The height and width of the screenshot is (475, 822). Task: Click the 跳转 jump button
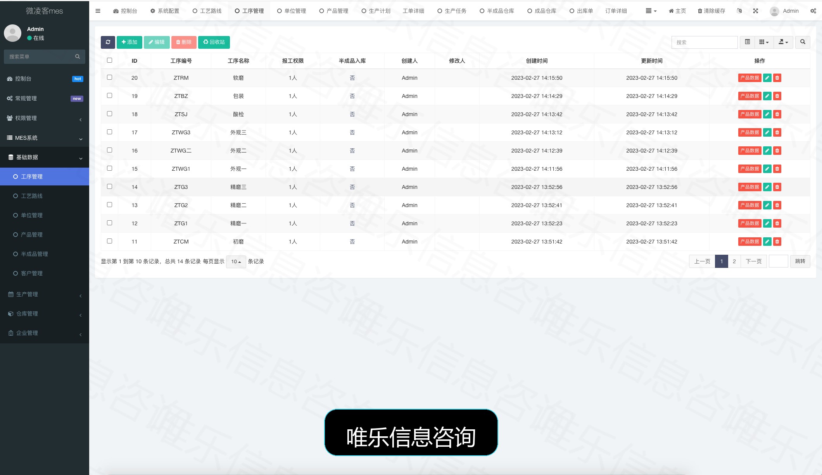800,261
